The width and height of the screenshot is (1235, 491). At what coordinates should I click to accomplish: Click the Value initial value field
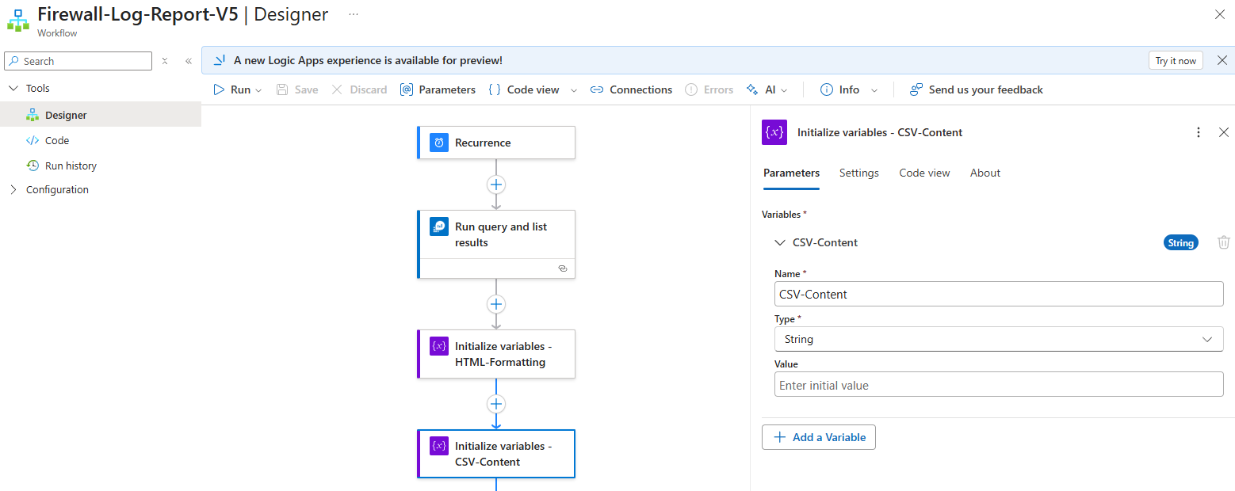[998, 385]
